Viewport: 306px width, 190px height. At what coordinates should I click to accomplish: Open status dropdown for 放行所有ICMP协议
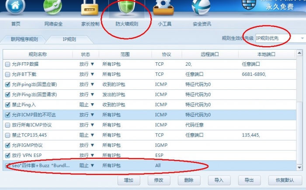pyautogui.click(x=92, y=125)
